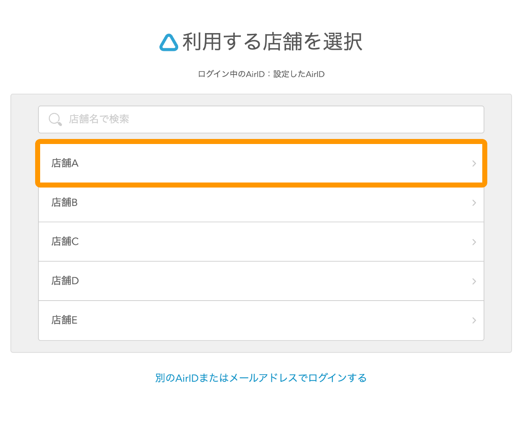Click the 店舗D name text

click(x=65, y=281)
